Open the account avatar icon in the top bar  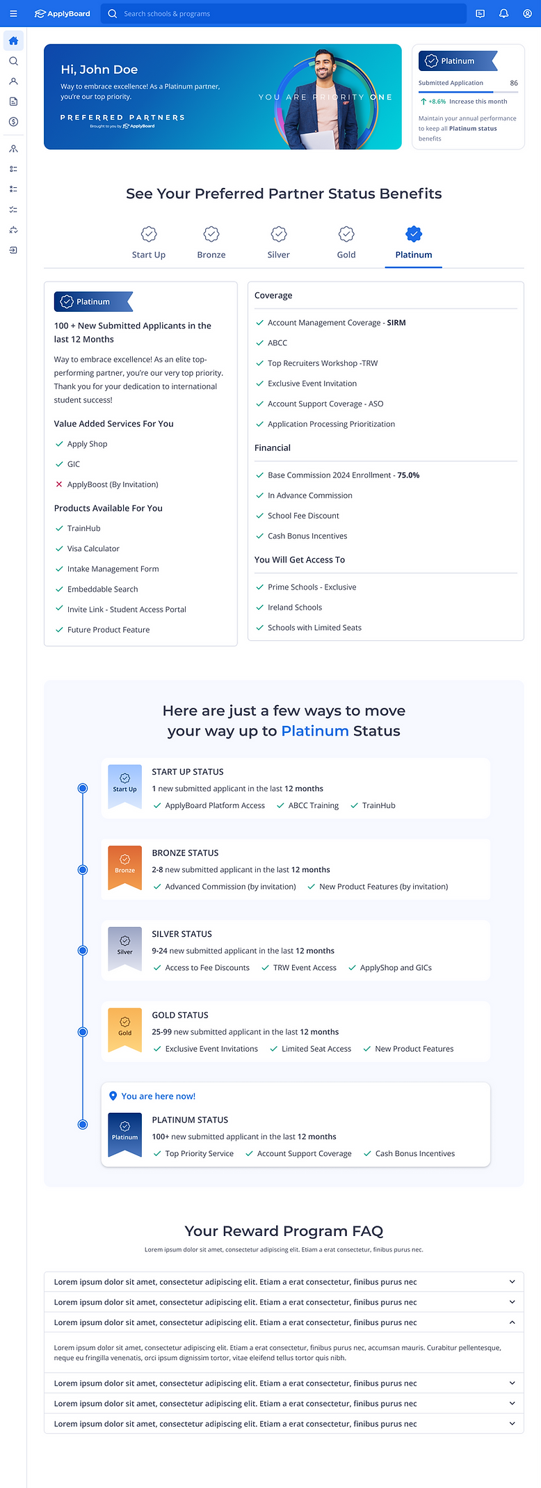527,13
